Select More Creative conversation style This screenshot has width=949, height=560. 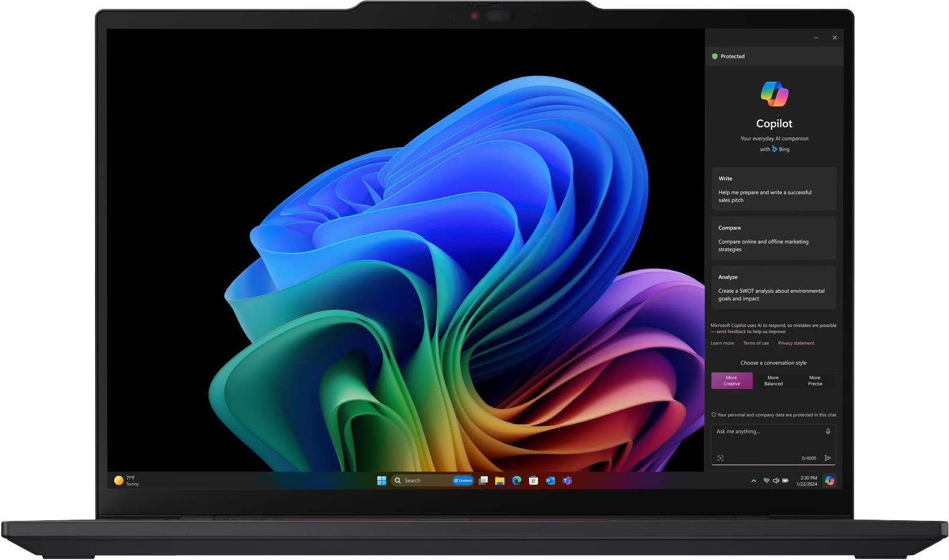click(732, 381)
